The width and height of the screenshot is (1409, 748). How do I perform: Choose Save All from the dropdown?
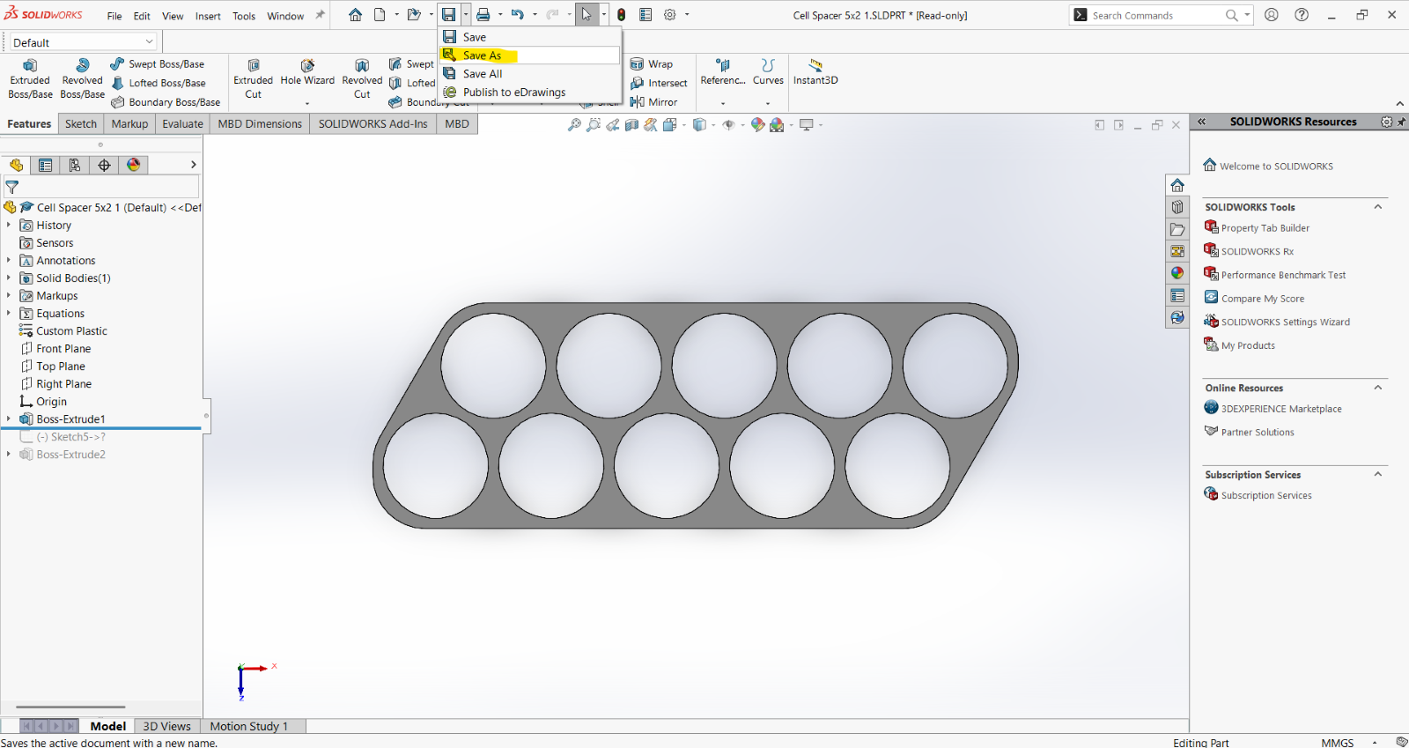[x=530, y=74]
